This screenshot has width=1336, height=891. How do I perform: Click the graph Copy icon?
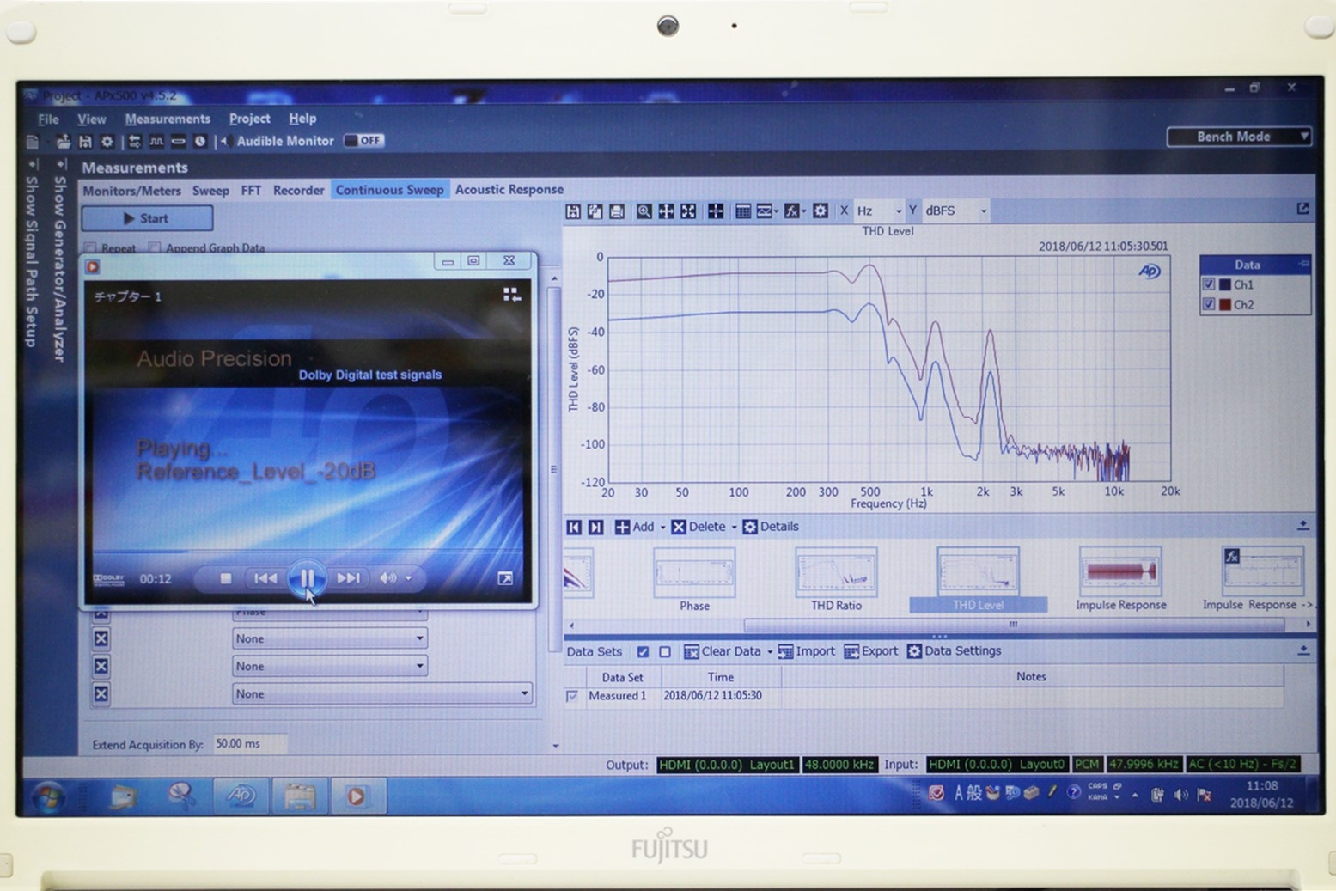595,211
